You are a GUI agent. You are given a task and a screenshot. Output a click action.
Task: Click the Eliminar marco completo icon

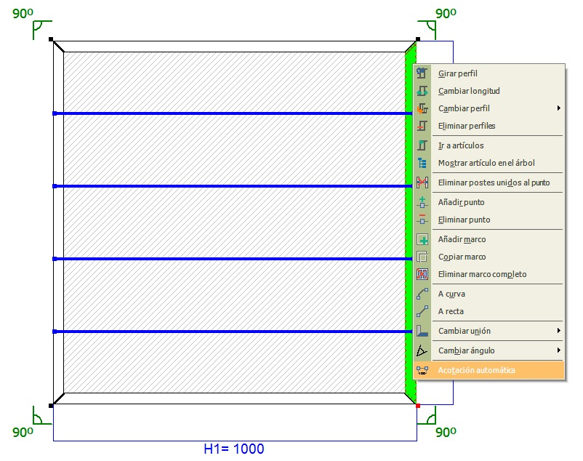coord(422,274)
